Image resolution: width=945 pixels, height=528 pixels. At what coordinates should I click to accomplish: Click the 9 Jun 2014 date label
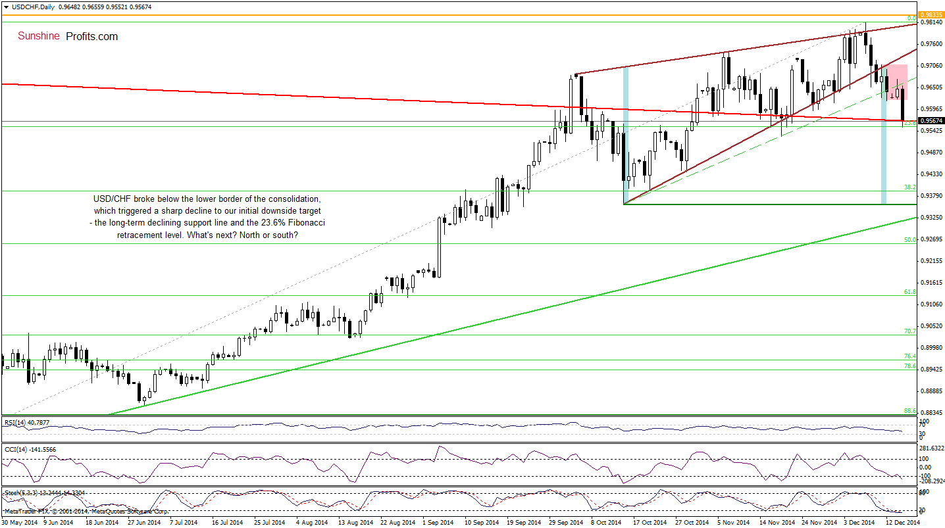(59, 523)
